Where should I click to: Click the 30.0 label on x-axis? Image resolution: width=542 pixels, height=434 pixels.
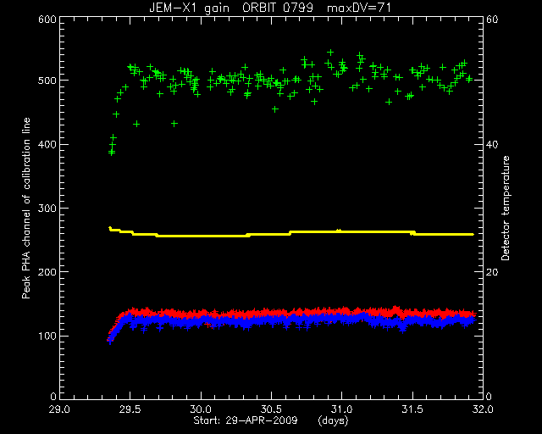click(x=201, y=409)
